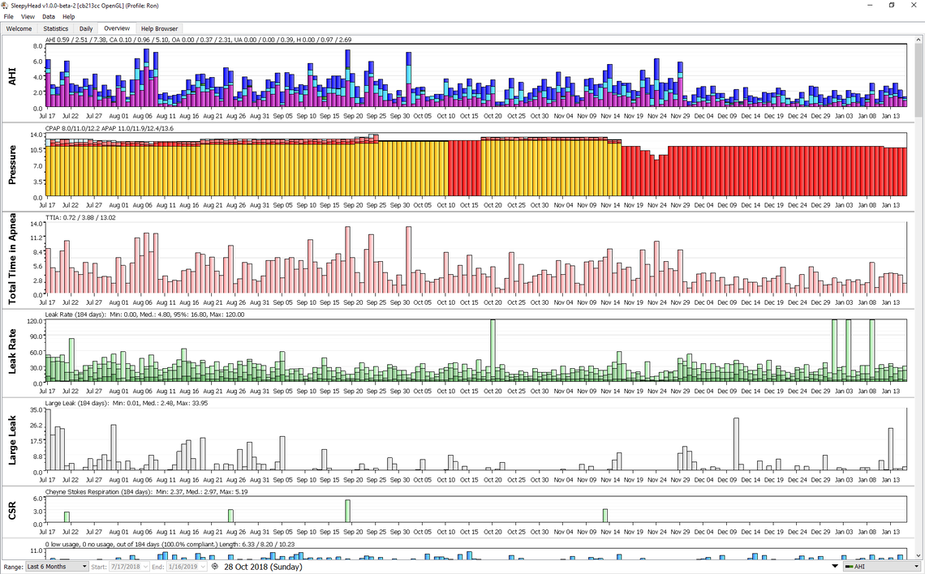
Task: Open the Data menu
Action: [49, 16]
